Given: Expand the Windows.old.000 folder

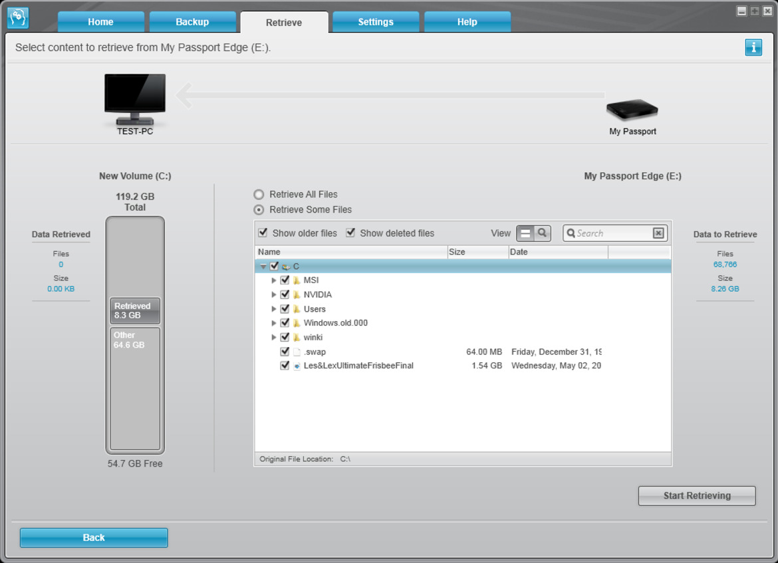Looking at the screenshot, I should 273,323.
